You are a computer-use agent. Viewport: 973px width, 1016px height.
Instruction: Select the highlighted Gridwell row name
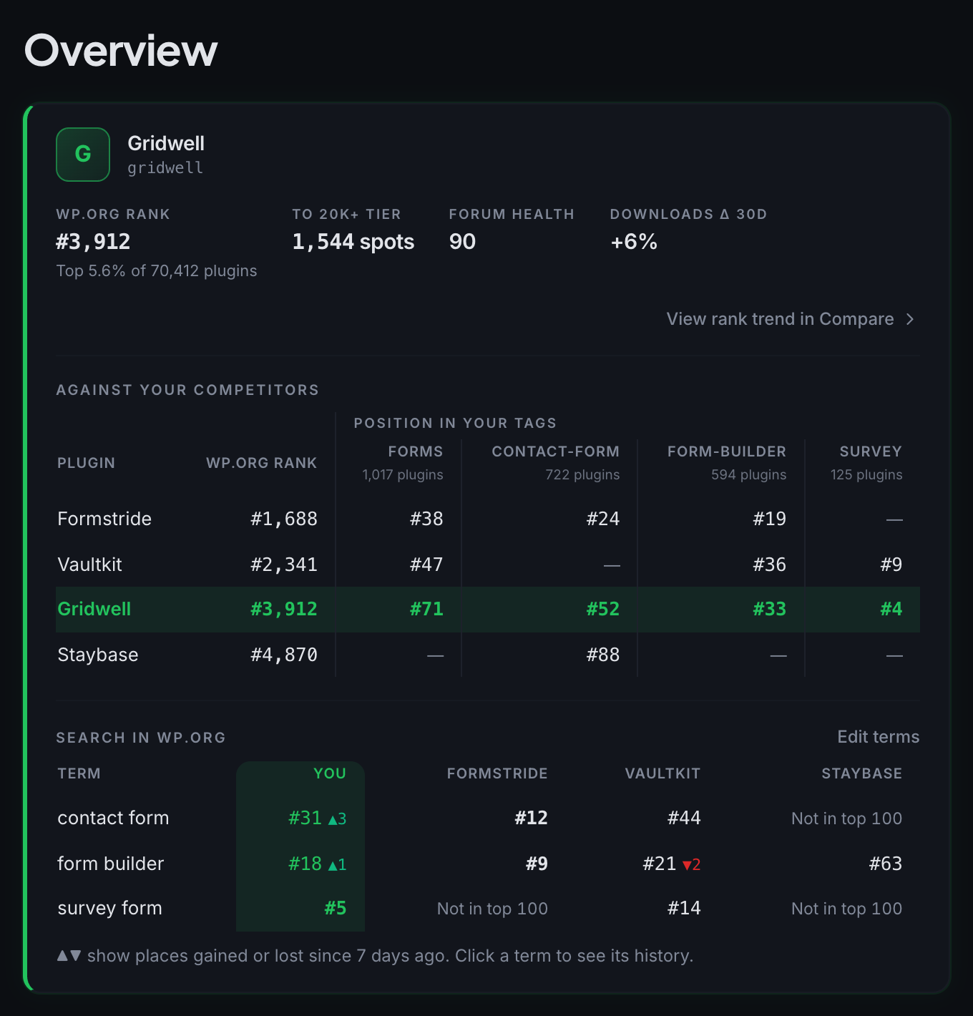click(x=94, y=609)
